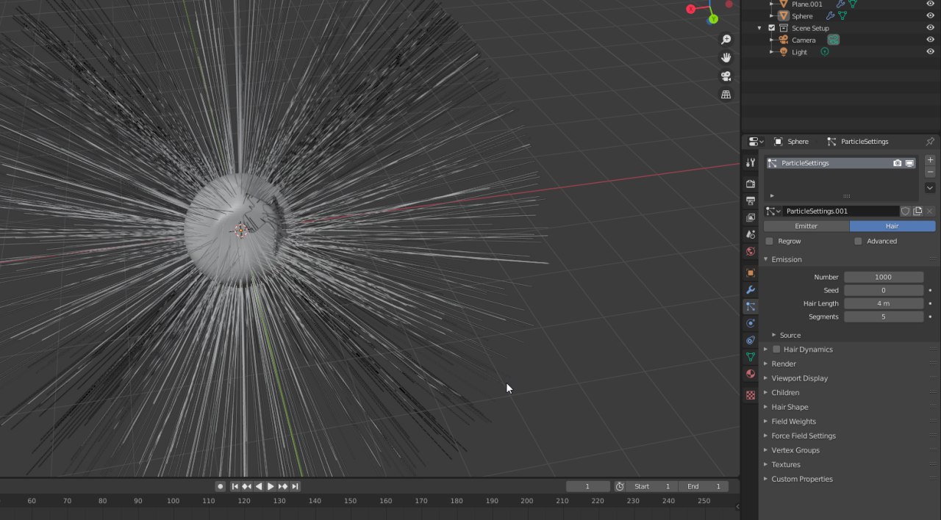The height and width of the screenshot is (520, 941).
Task: Open the Material properties tab icon
Action: coord(751,374)
